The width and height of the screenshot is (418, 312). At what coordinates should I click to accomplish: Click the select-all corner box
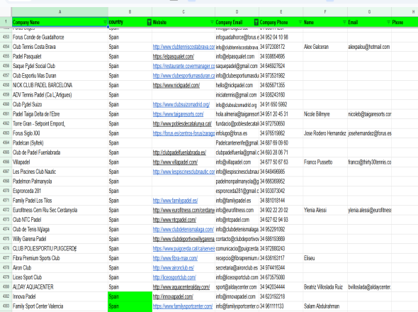(x=6, y=12)
